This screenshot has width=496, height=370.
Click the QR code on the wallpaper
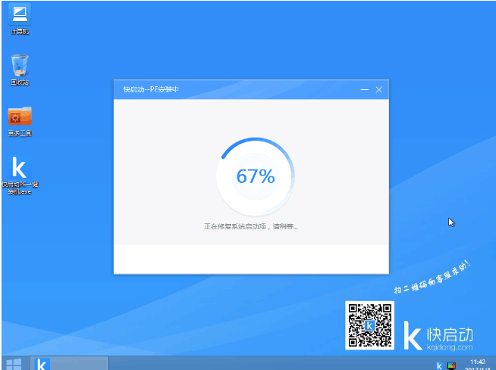[369, 325]
